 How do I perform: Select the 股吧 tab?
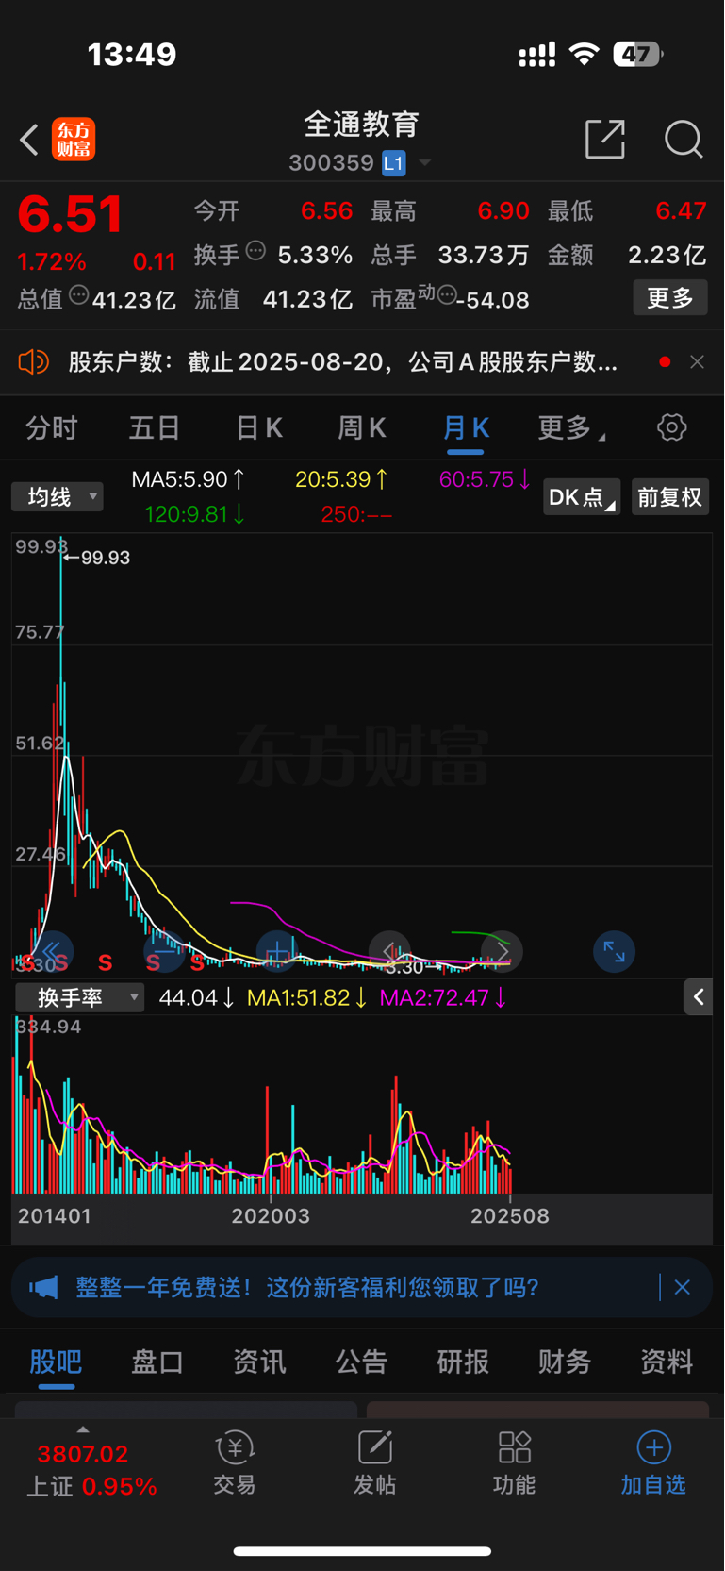[x=56, y=1362]
